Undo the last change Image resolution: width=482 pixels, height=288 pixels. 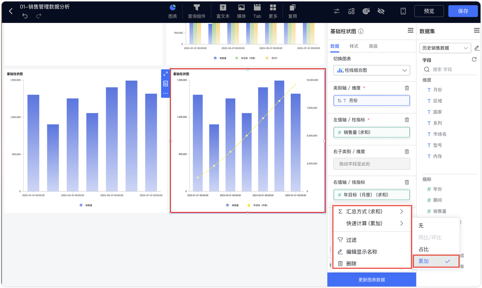(x=25, y=16)
